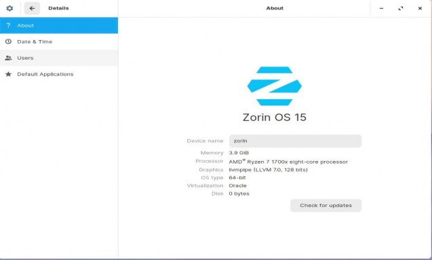Click the star icon beside Default Applications

click(x=9, y=74)
